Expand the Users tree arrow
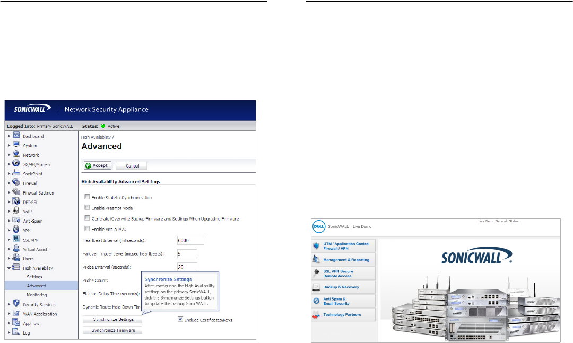This screenshot has width=573, height=343. tap(9, 258)
